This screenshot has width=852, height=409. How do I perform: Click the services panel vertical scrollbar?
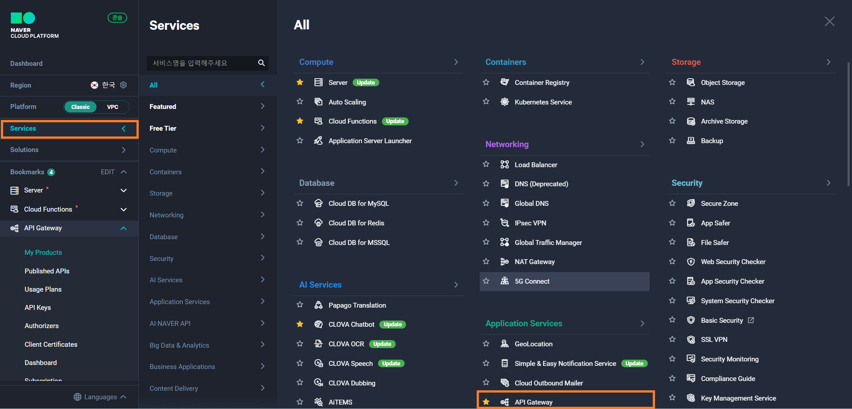click(848, 124)
